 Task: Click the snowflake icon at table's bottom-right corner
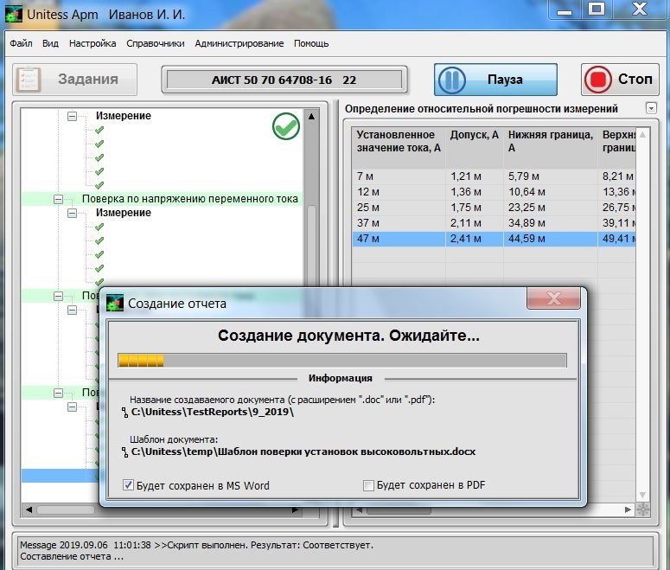(642, 510)
